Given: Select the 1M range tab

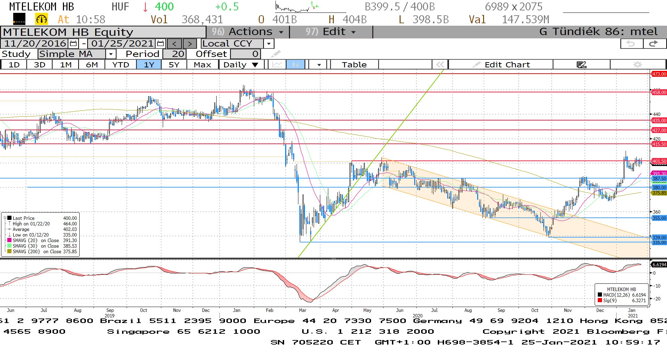Looking at the screenshot, I should click(x=65, y=65).
